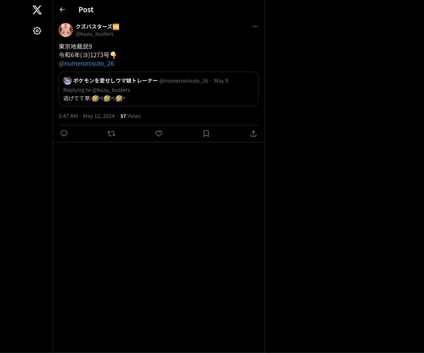Reply to the post via the comment icon

point(64,133)
